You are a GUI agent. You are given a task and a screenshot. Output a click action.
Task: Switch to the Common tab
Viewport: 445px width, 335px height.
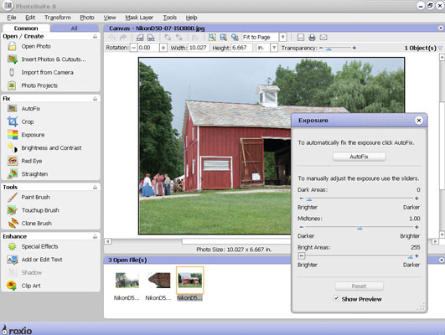click(x=26, y=28)
